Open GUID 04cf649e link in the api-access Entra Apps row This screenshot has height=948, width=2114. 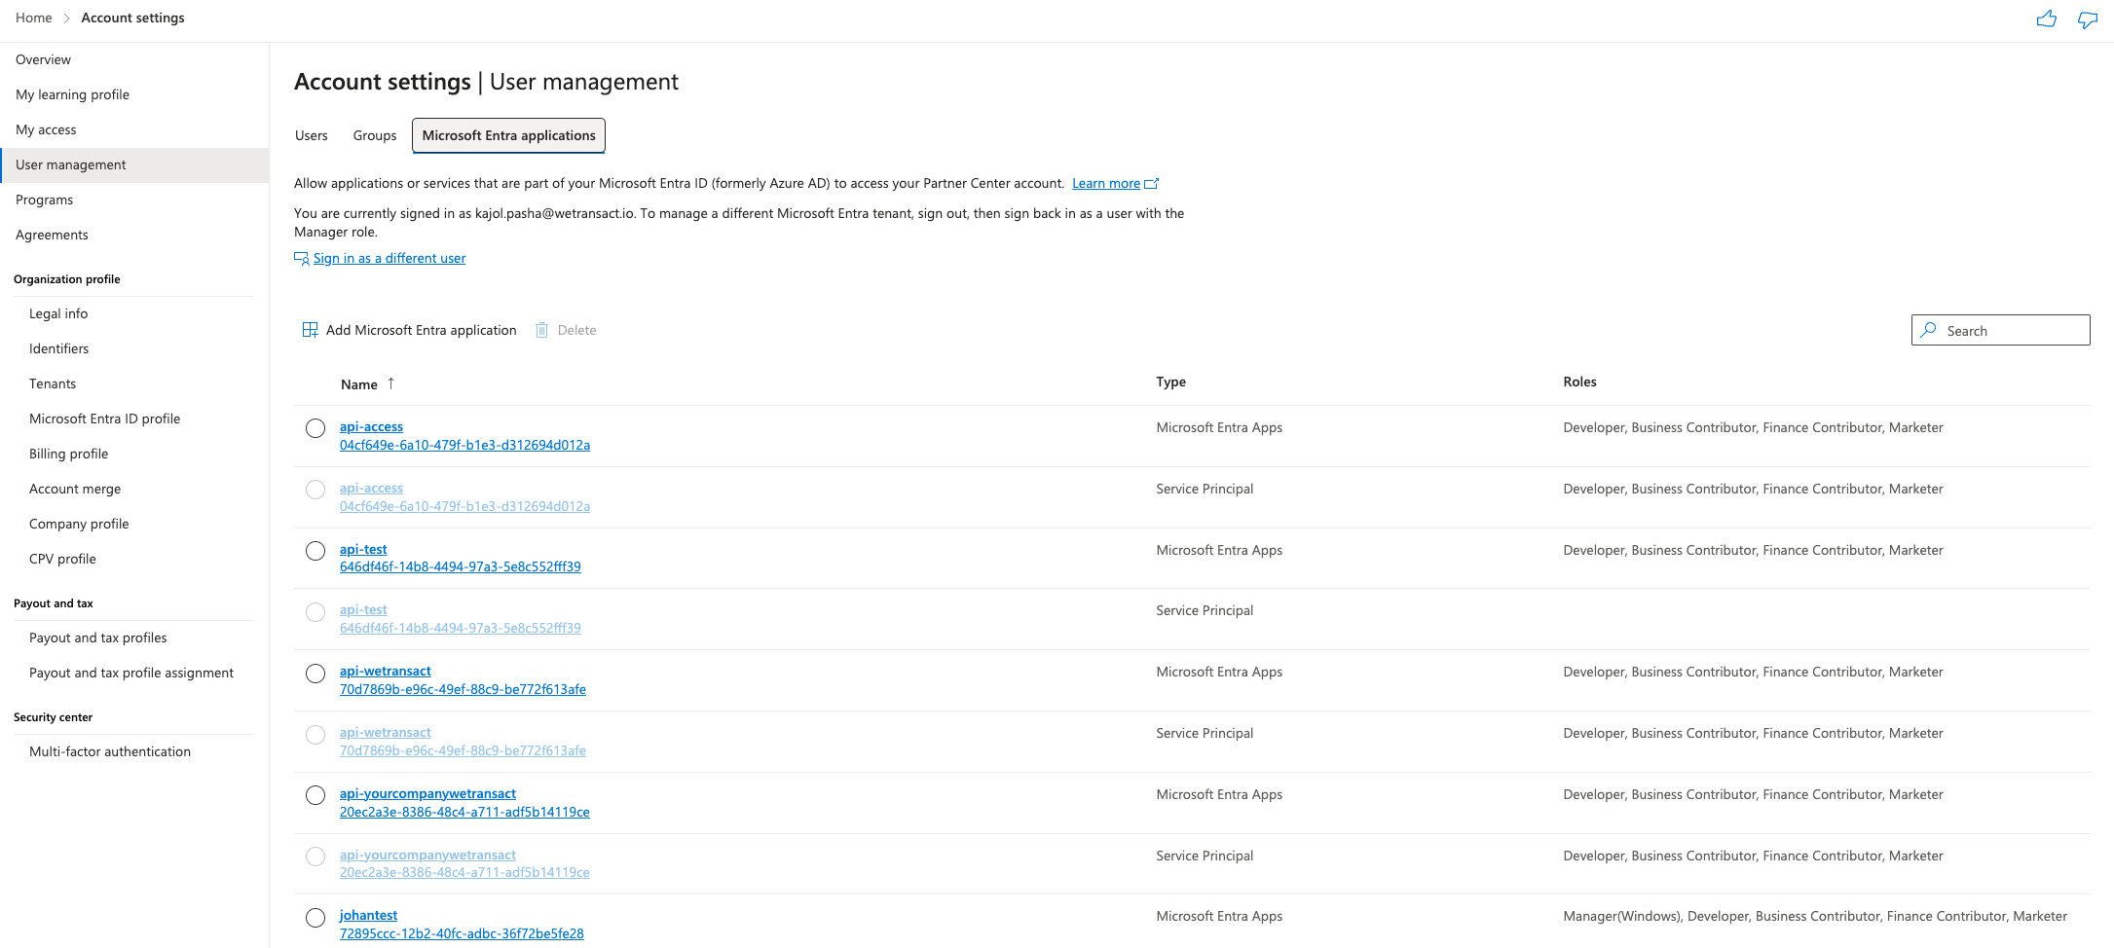coord(464,445)
